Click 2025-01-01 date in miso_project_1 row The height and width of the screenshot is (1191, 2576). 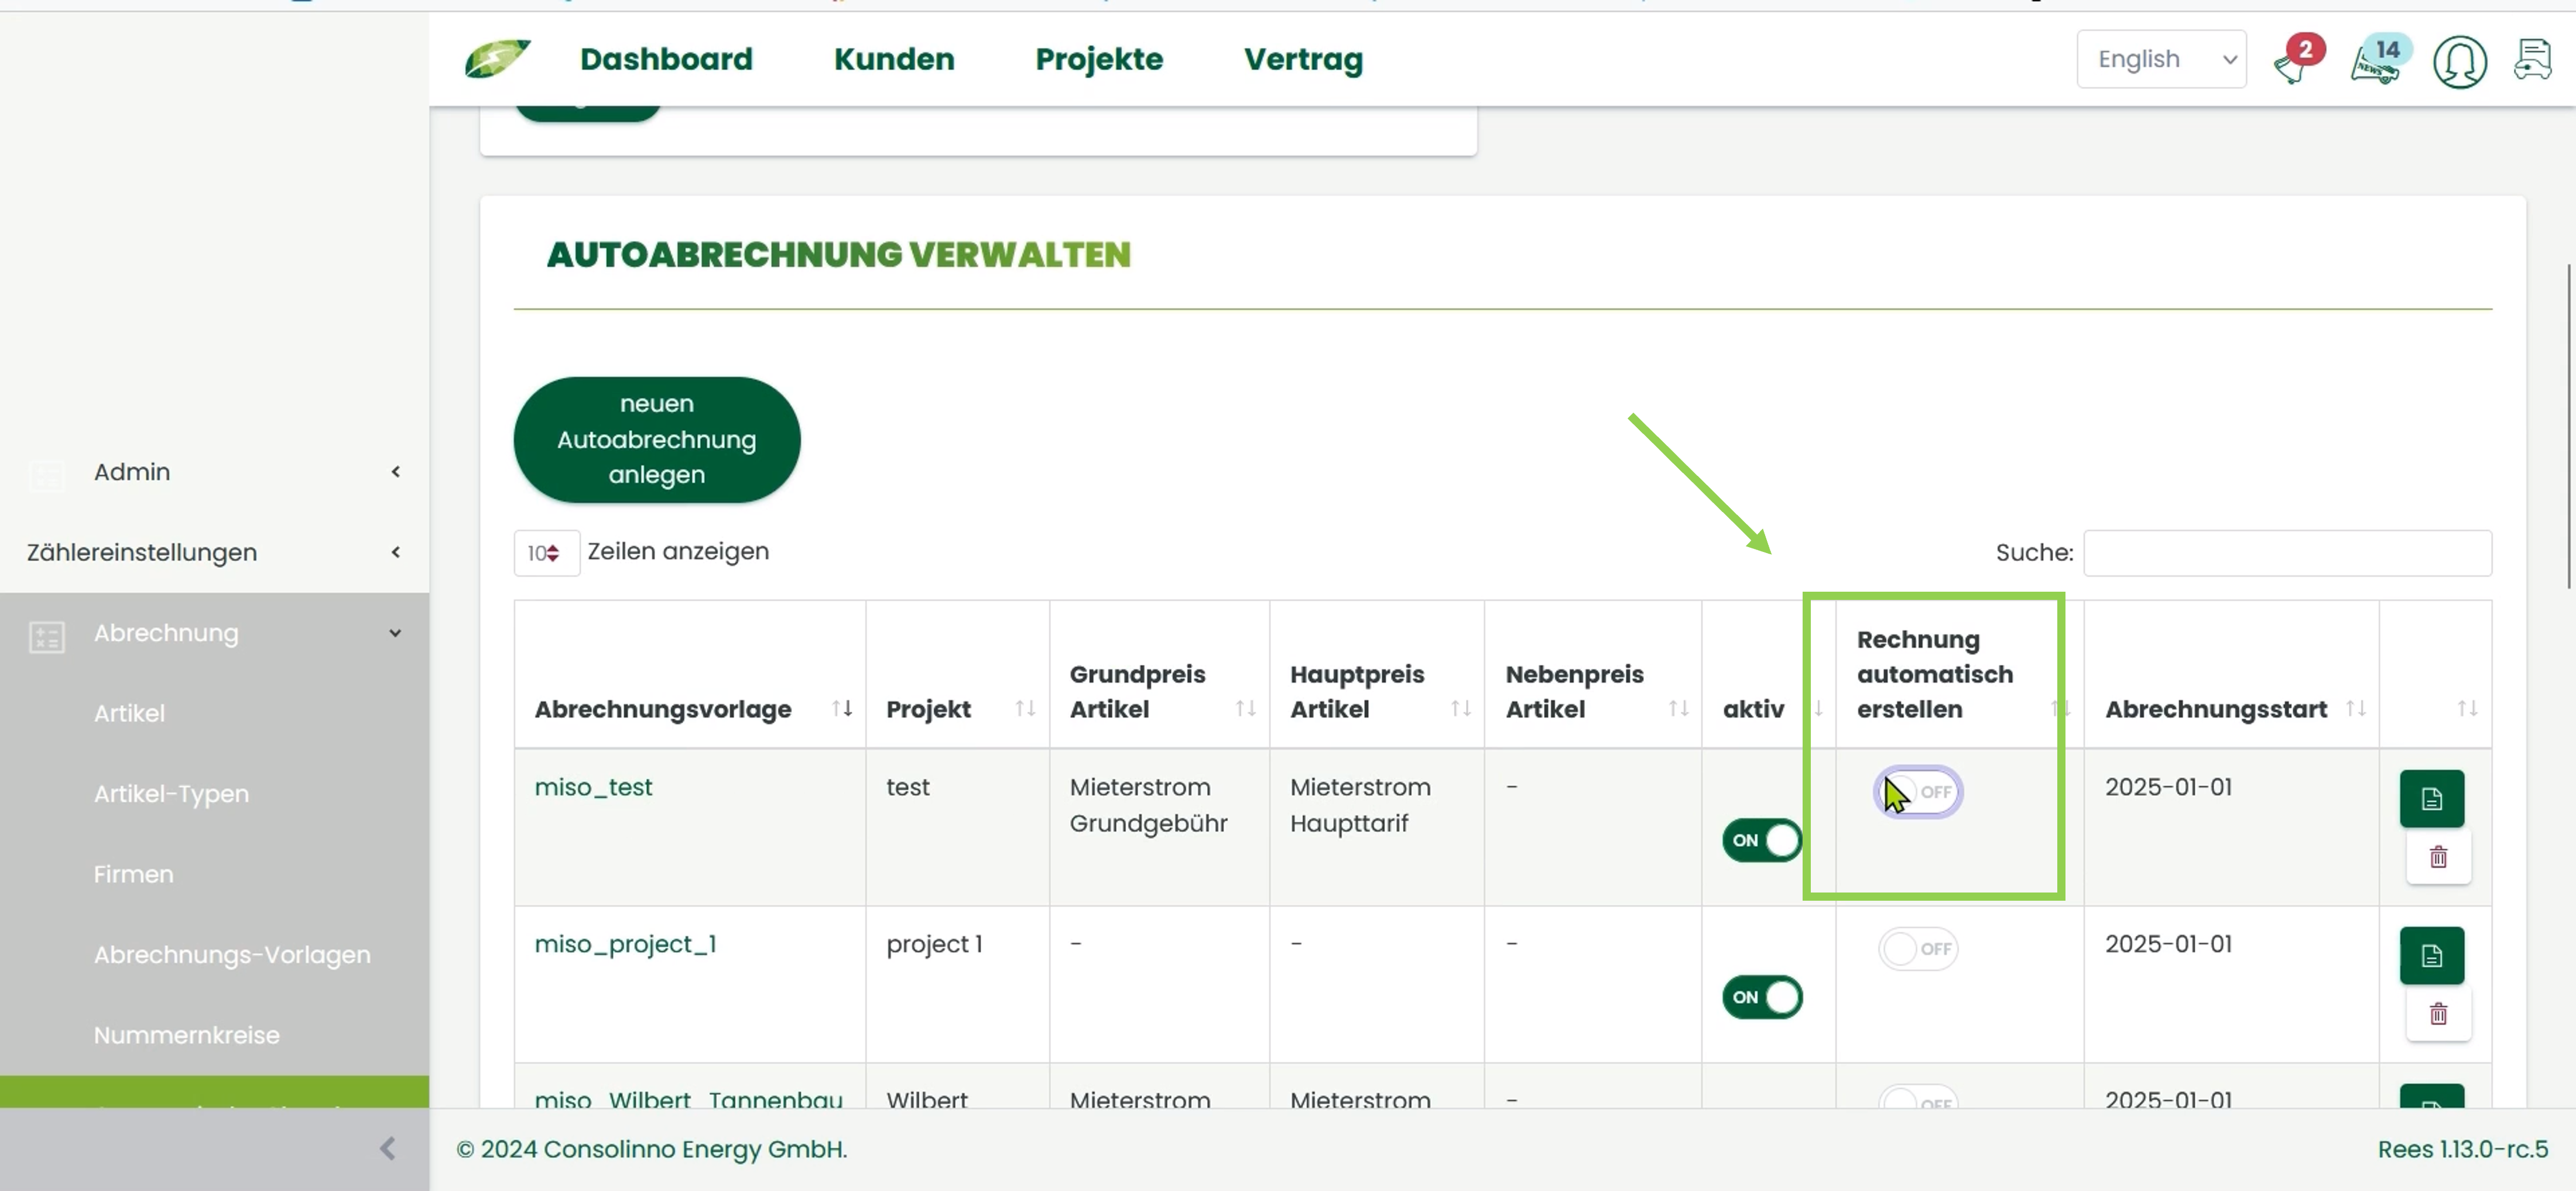point(2168,944)
